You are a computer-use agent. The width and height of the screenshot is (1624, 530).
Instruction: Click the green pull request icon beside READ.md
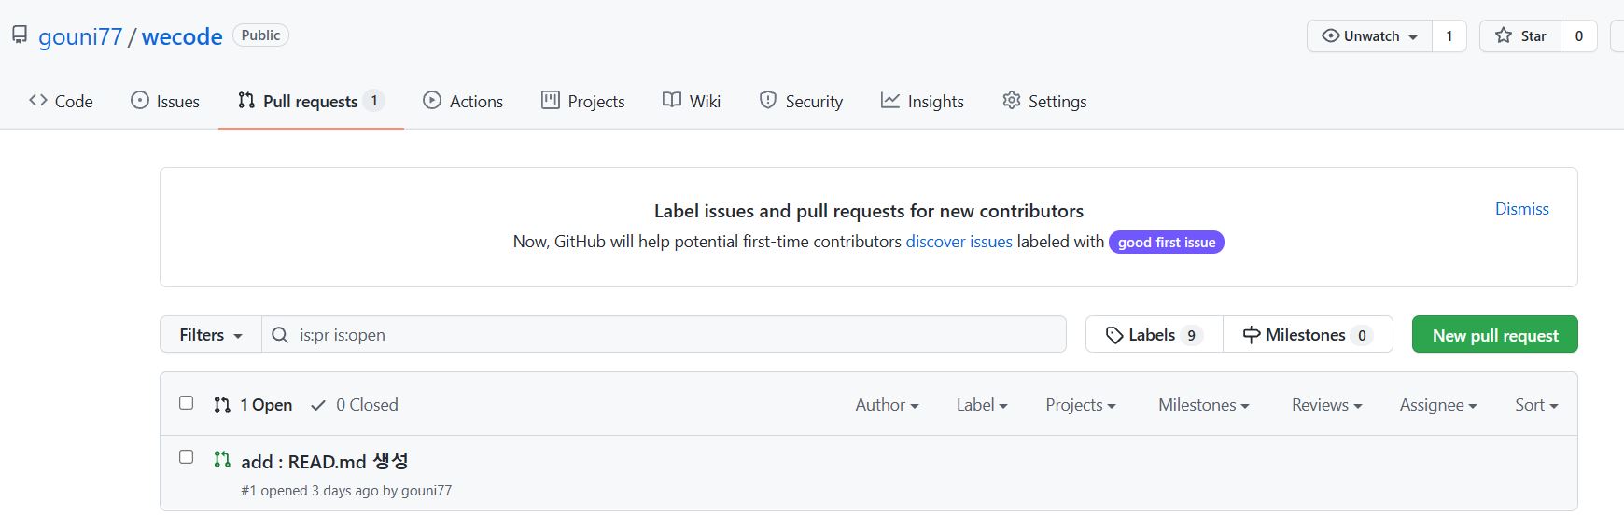click(x=222, y=460)
